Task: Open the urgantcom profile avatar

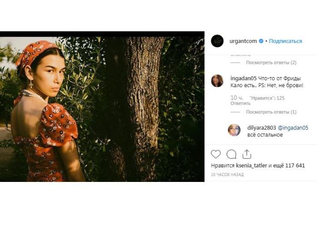Action: tap(217, 41)
